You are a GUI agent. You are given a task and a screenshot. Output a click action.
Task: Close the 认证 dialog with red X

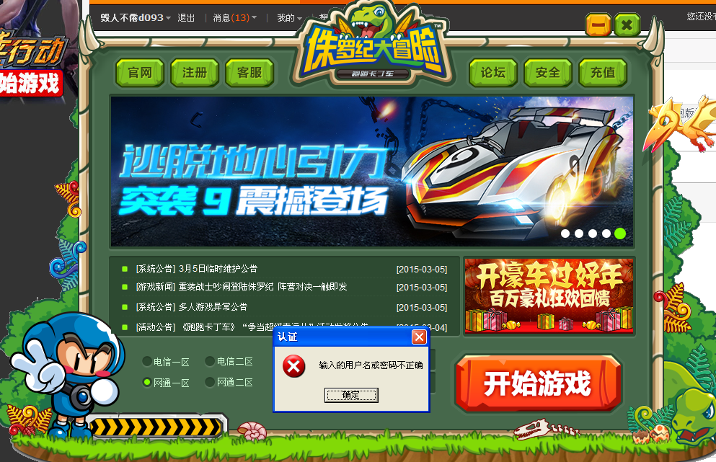point(419,337)
